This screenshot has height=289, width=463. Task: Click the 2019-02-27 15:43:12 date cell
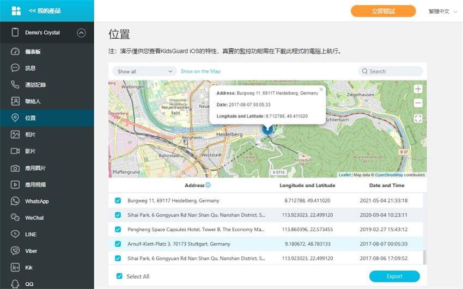pos(383,230)
